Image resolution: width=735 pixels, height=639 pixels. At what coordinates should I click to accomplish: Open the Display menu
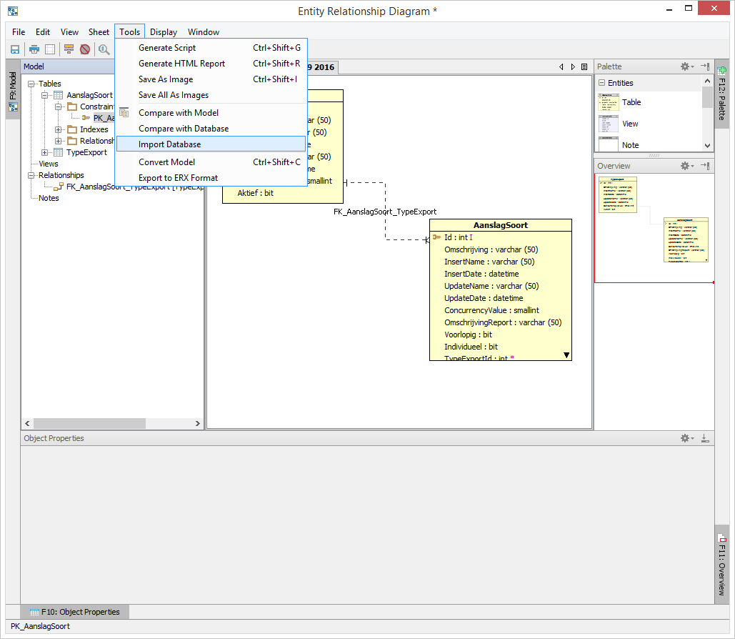click(164, 32)
